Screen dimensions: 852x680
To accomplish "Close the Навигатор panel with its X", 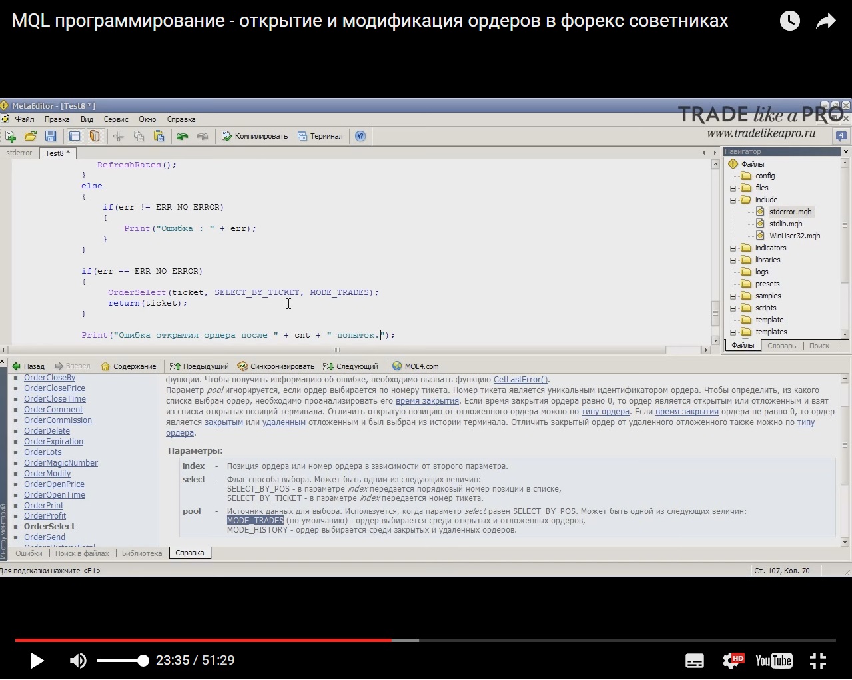I will tap(846, 152).
